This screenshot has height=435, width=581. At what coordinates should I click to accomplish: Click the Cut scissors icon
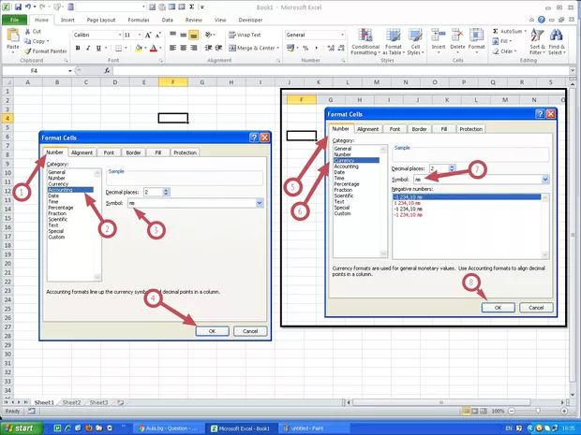28,32
